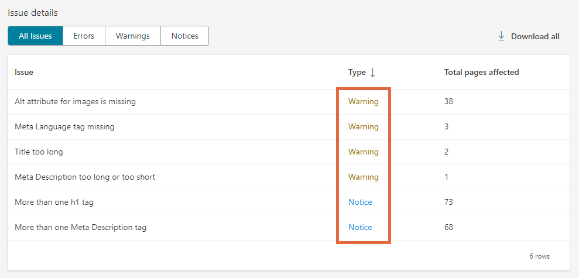Show the Notices tab
Image resolution: width=579 pixels, height=278 pixels.
pos(184,36)
